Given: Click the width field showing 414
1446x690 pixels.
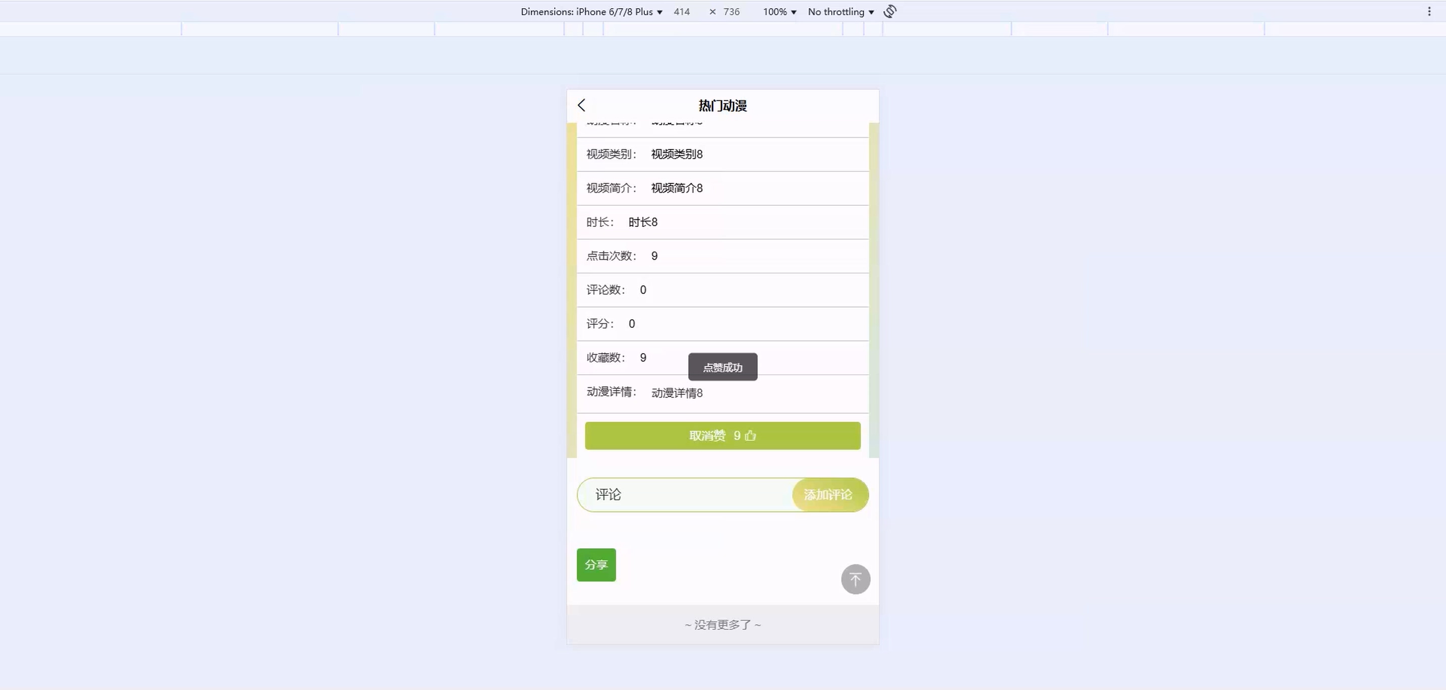Looking at the screenshot, I should point(682,12).
